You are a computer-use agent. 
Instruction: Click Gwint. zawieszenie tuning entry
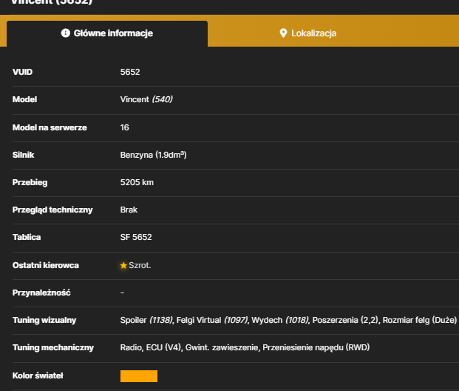[222, 347]
